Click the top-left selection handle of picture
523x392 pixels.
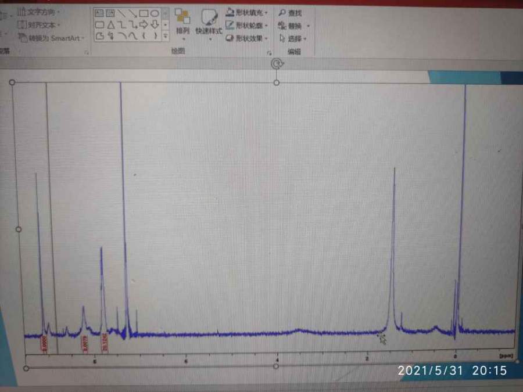click(12, 82)
